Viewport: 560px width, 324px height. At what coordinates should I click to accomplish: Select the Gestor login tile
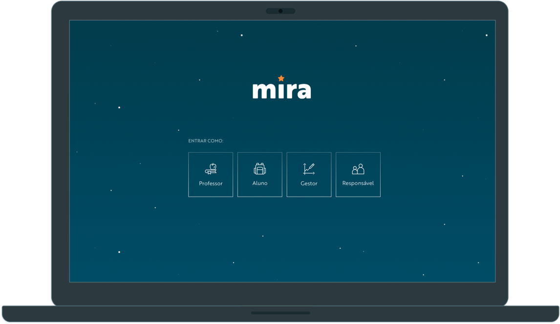click(x=309, y=175)
